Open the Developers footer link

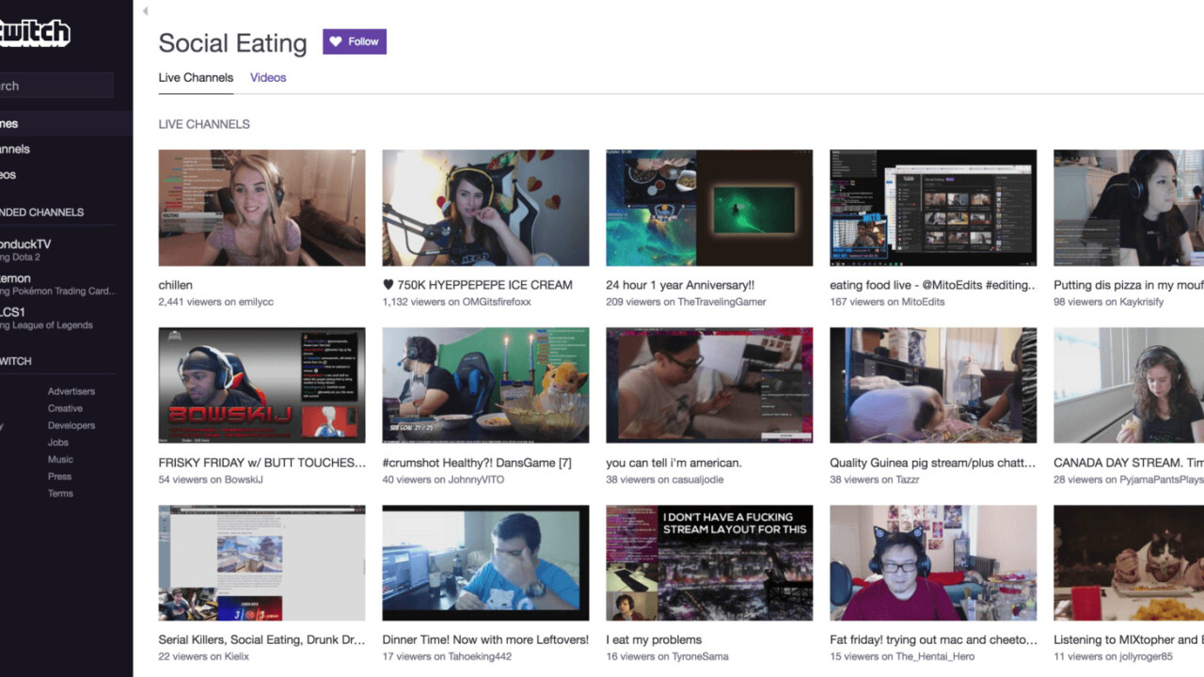71,425
